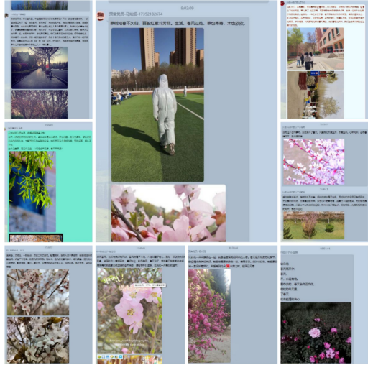Screen dimensions: 368x365
Task: Open the white plum blossom photo at bottom-left
Action: 38,340
